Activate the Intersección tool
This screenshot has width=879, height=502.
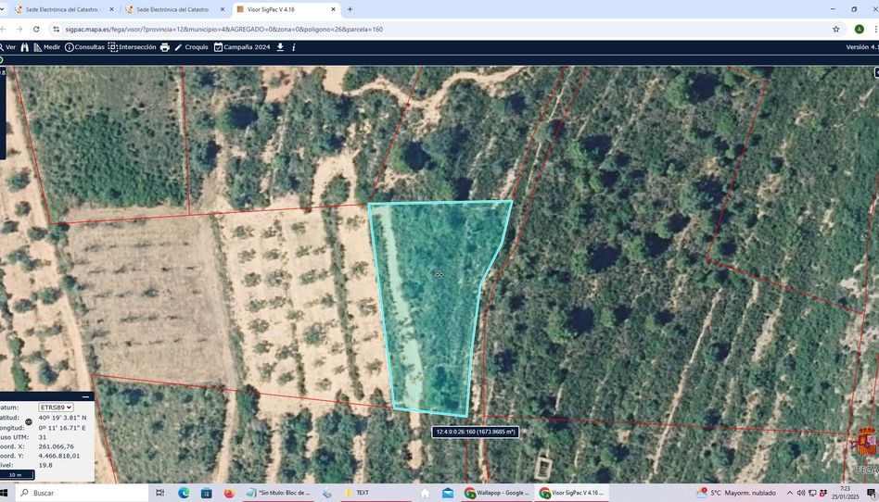click(132, 47)
